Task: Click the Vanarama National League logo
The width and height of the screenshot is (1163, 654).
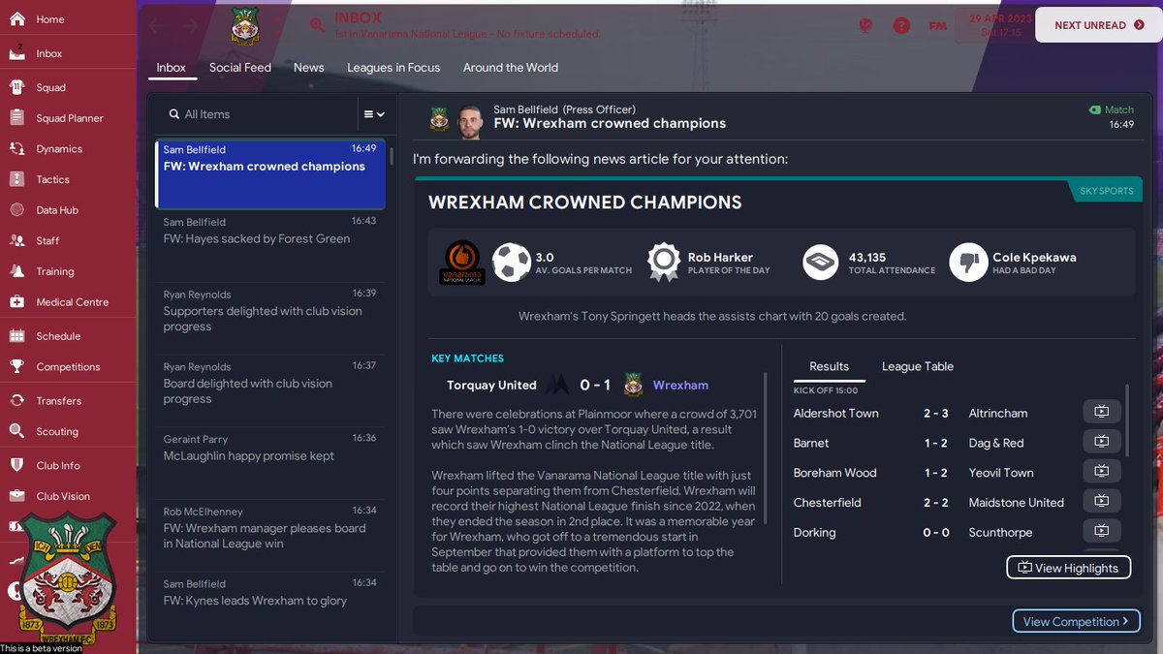Action: point(462,263)
